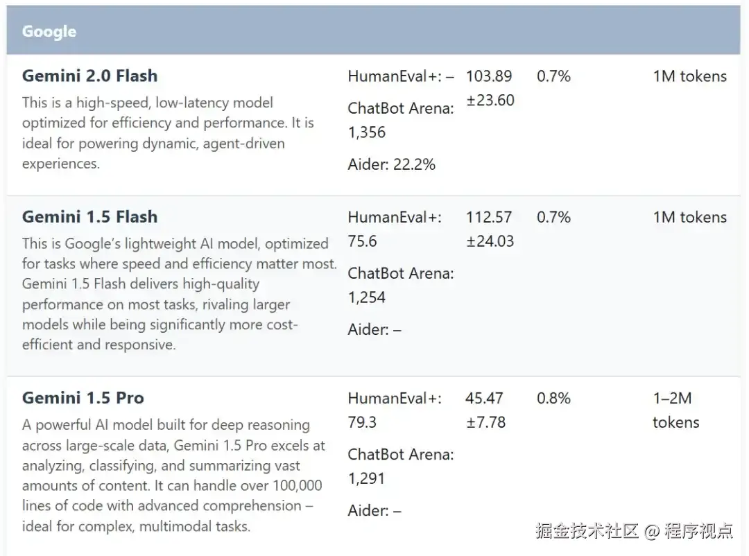Click the 112.57 ±24.03 speed value
Screen dimensions: 749x556
(x=490, y=229)
